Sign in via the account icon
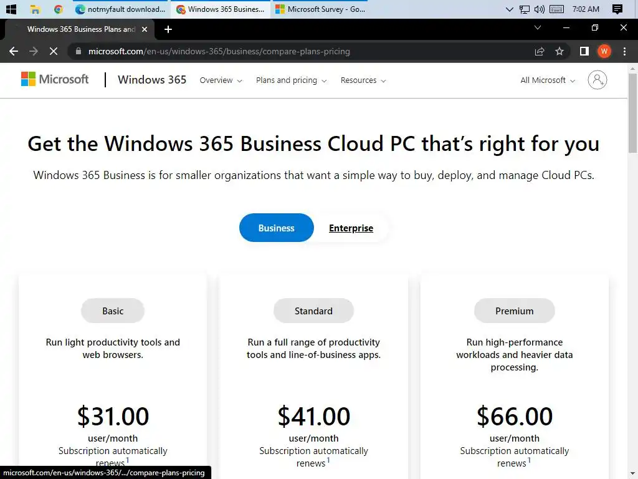638x479 pixels. [598, 80]
